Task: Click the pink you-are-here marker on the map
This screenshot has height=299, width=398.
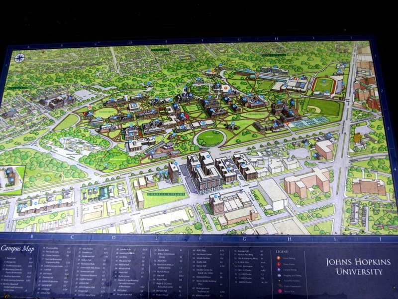Action: pos(188,117)
